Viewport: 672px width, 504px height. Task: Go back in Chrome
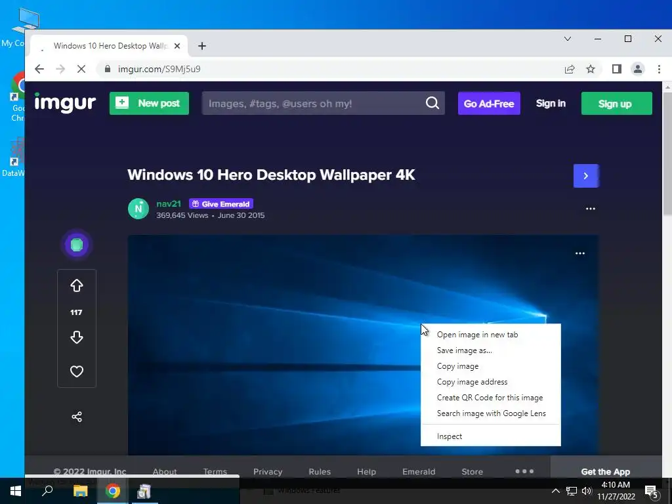click(39, 69)
